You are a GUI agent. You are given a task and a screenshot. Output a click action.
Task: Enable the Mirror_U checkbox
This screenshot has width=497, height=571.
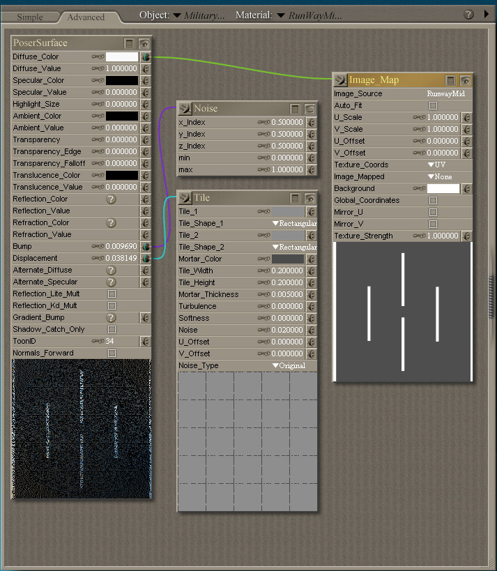[433, 212]
